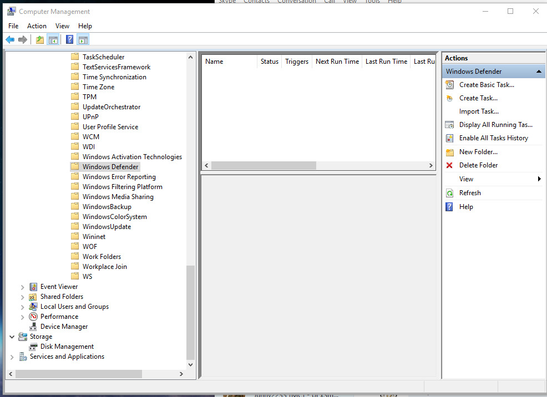Click the Local Users and Groups icon
The image size is (547, 397).
pos(33,307)
